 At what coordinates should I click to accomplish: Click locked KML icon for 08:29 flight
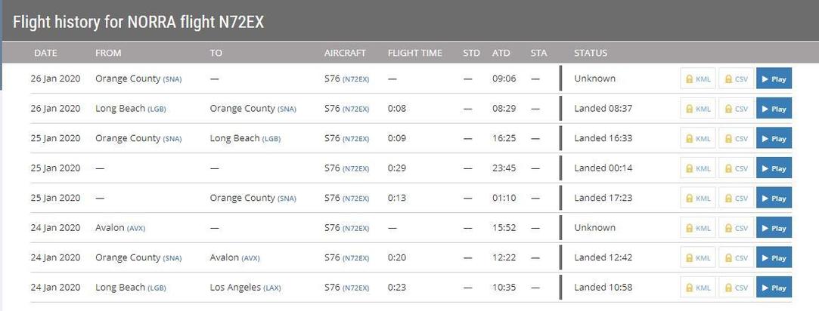click(x=698, y=109)
